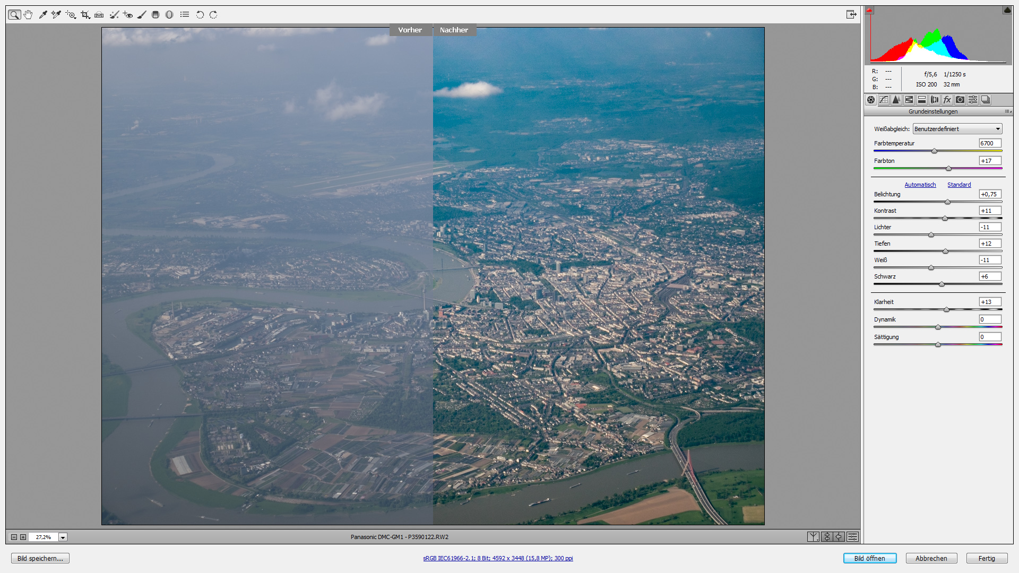Open the zoom level dropdown arrow

click(63, 537)
